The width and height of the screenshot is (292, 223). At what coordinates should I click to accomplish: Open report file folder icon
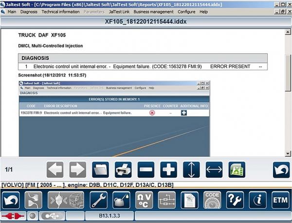click(x=100, y=169)
